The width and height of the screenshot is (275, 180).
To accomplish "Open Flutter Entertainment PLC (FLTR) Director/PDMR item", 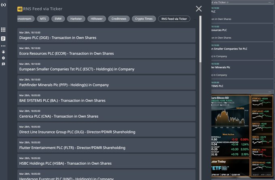I will pyautogui.click(x=106, y=145).
